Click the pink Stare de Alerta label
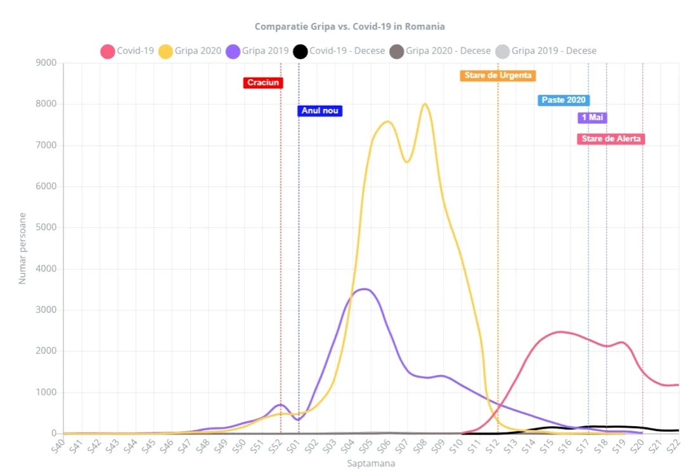This screenshot has height=475, width=698. pyautogui.click(x=611, y=139)
